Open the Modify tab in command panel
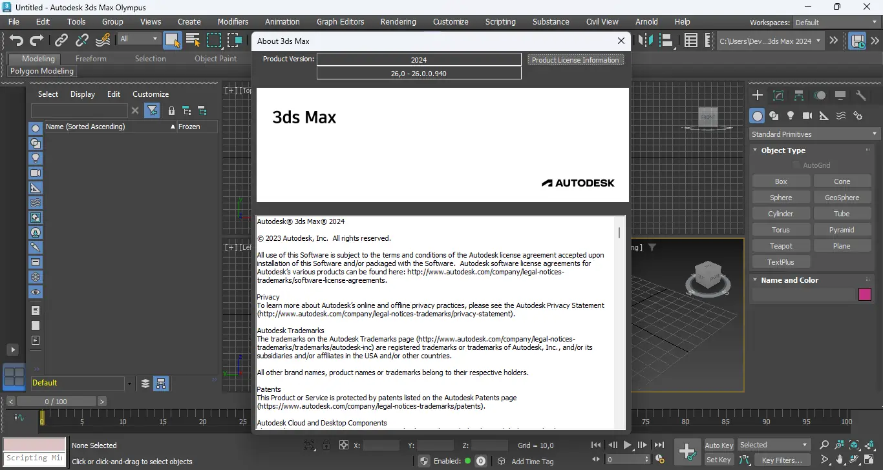The height and width of the screenshot is (470, 883). click(778, 96)
